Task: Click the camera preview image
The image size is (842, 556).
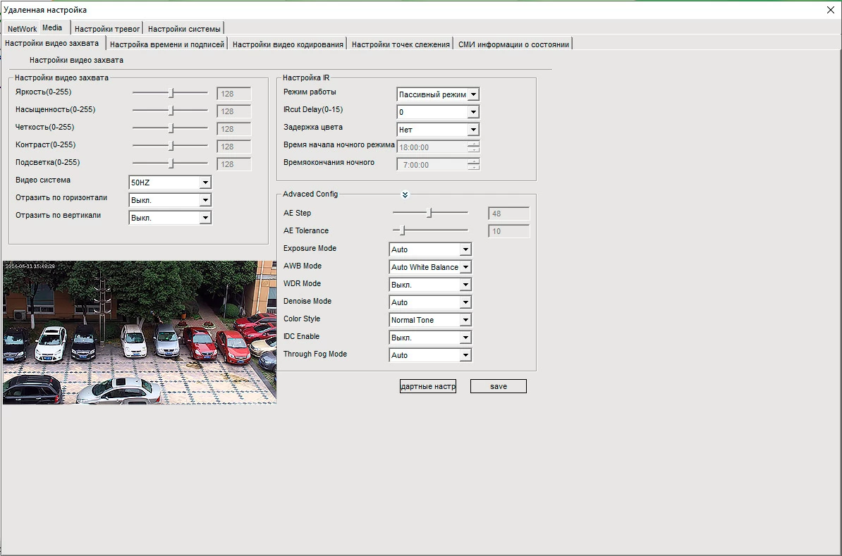Action: coord(140,333)
